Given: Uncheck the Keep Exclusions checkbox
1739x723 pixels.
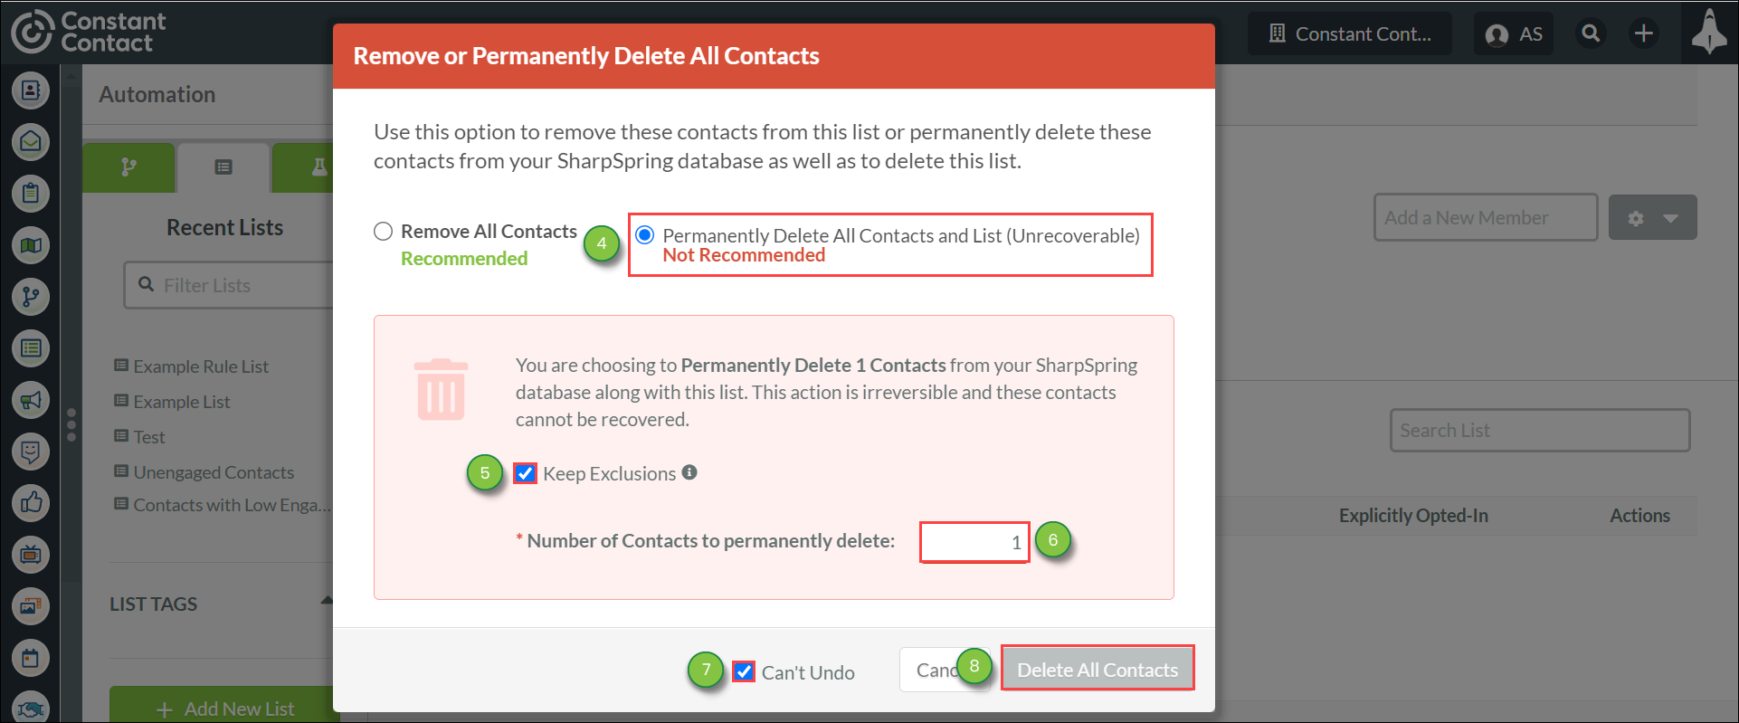Looking at the screenshot, I should coord(525,473).
